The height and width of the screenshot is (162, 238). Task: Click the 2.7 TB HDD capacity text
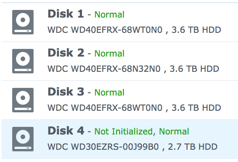[x=193, y=147]
